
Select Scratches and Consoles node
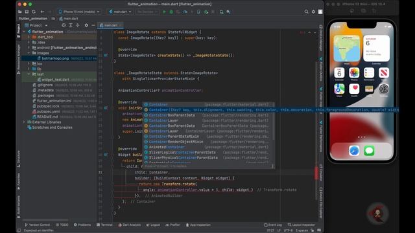pos(52,128)
